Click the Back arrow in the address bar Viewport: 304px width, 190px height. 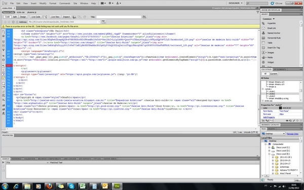coord(6,22)
